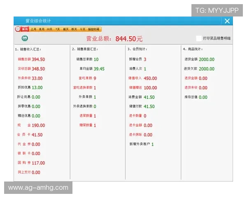247x198 pixels.
Task: Open the 指定时间 custom time filter
Action: (x=93, y=29)
